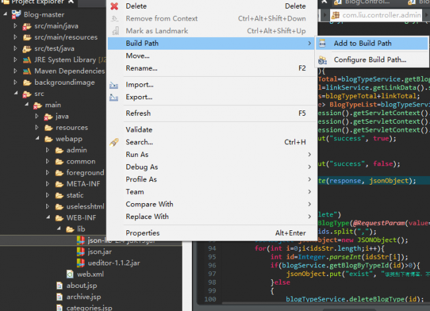Click the Mark as Landmark icon
Image resolution: width=430 pixels, height=311 pixels.
(x=116, y=30)
